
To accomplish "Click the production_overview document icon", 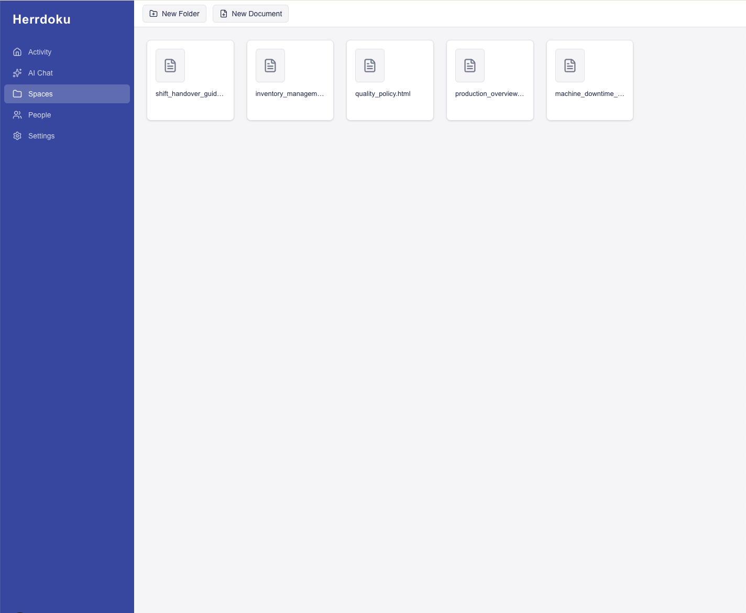I will pyautogui.click(x=470, y=66).
